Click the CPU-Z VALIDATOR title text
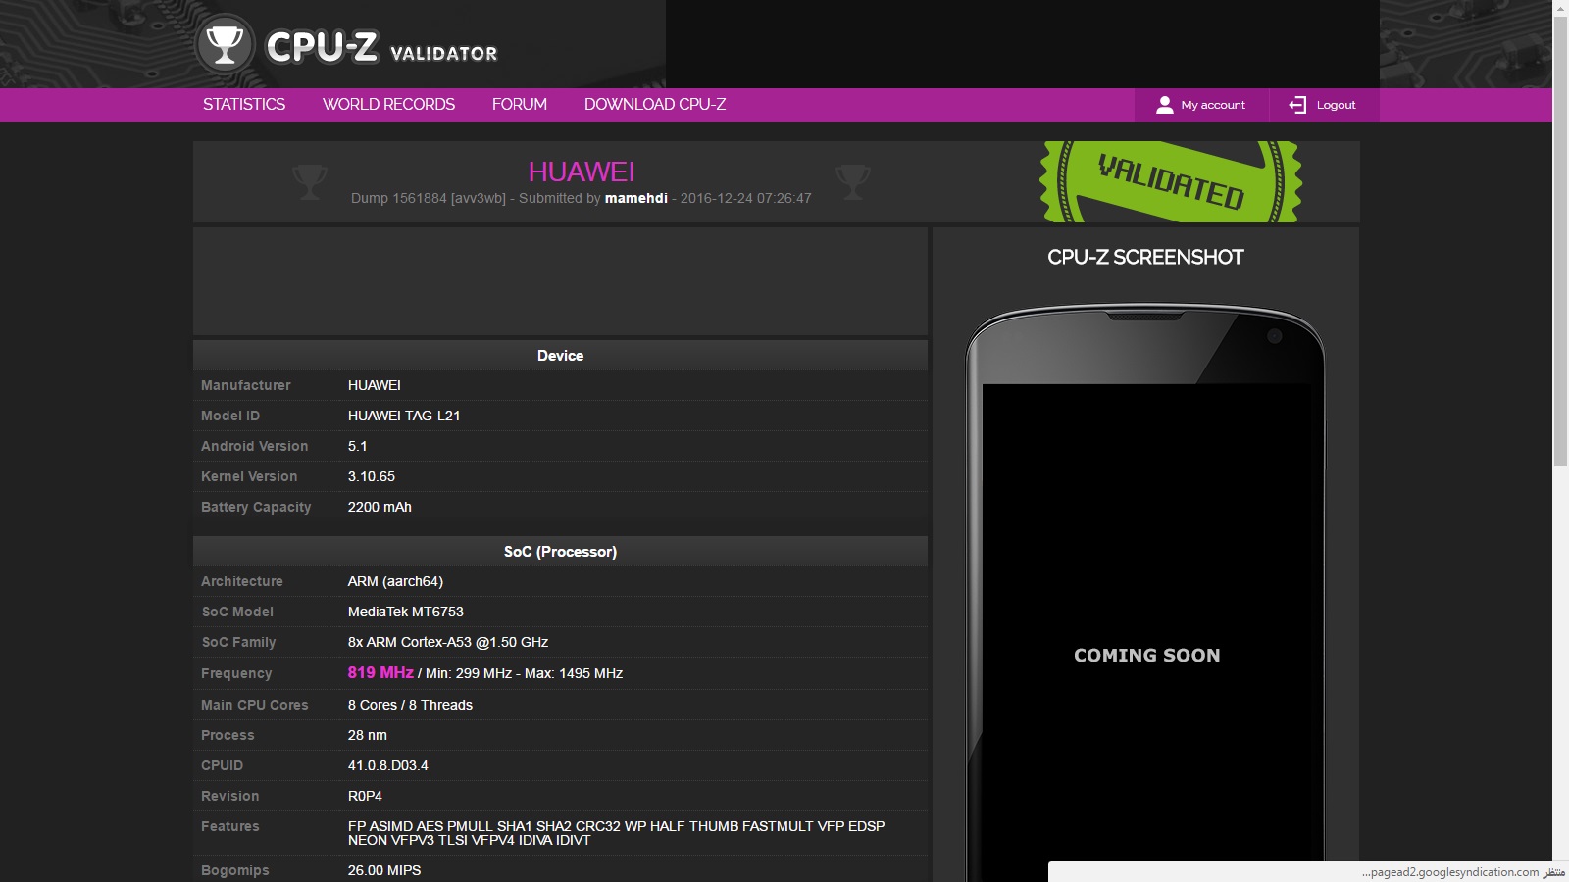The image size is (1569, 882). click(x=381, y=47)
